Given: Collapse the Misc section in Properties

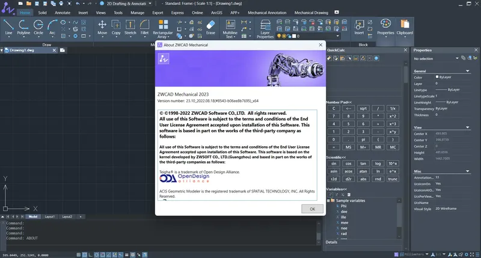Looking at the screenshot, I should (x=468, y=171).
